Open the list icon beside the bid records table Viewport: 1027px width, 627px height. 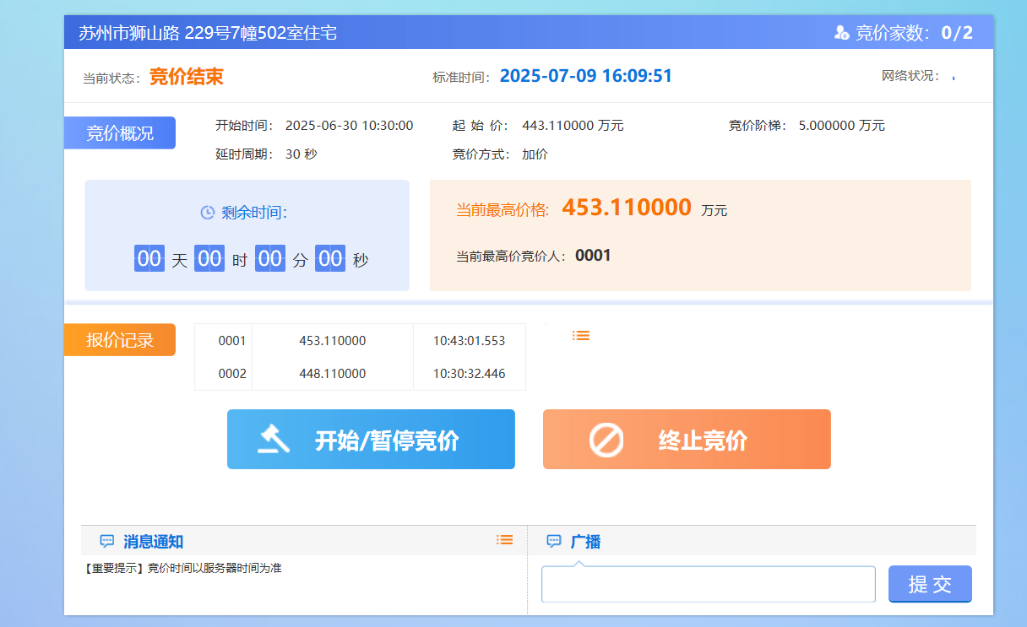pyautogui.click(x=581, y=335)
